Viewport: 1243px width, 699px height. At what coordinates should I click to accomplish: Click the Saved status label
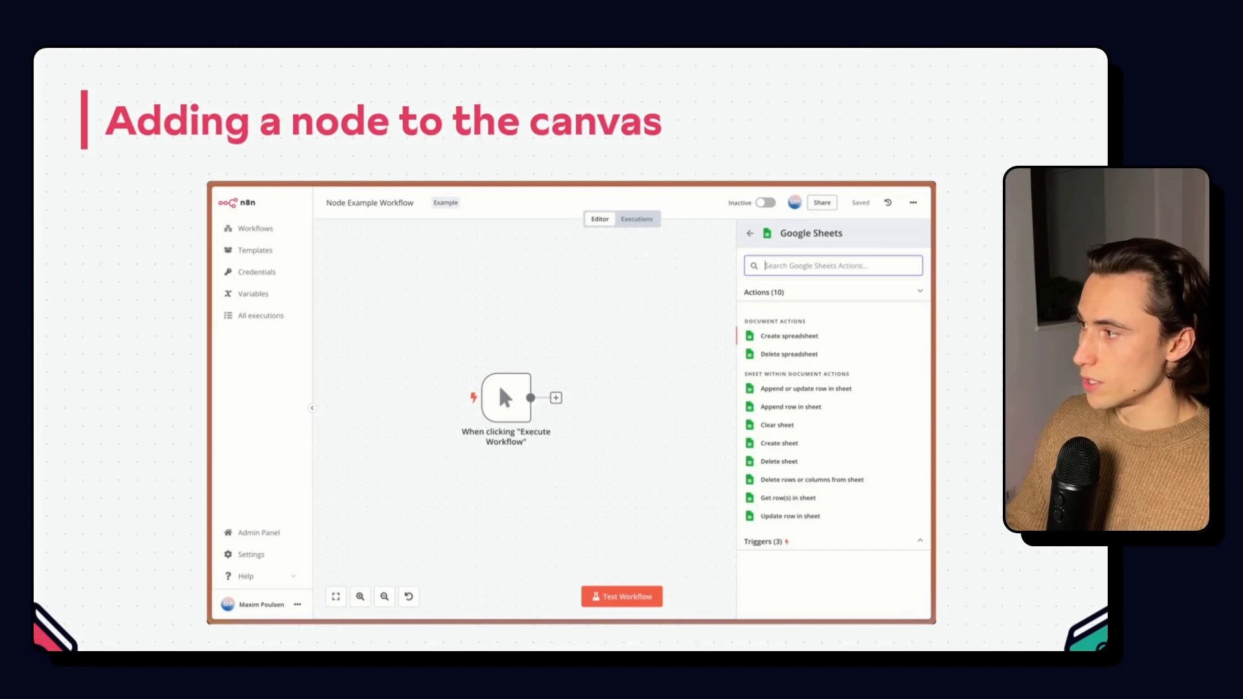point(860,203)
